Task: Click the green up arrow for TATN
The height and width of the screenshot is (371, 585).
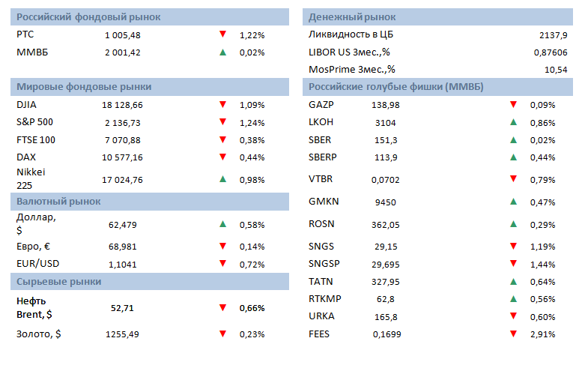Action: pyautogui.click(x=513, y=281)
